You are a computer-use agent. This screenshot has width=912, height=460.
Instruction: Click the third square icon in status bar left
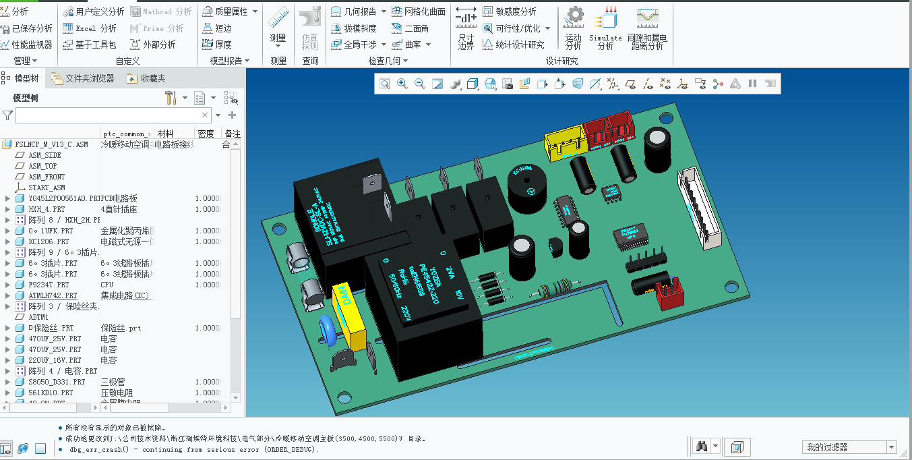(x=40, y=449)
